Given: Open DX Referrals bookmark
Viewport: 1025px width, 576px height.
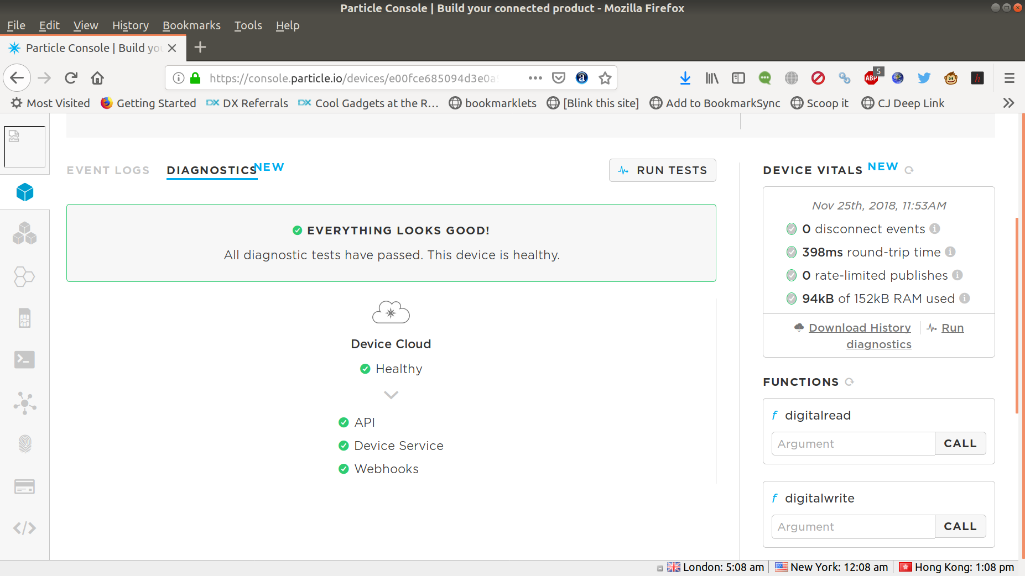Looking at the screenshot, I should (x=247, y=103).
